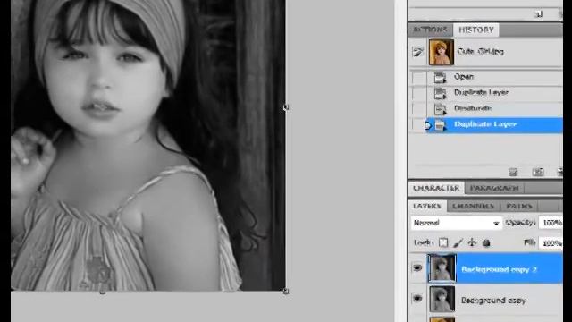572x322 pixels.
Task: Select the Background copy 2 layer name
Action: pos(499,270)
